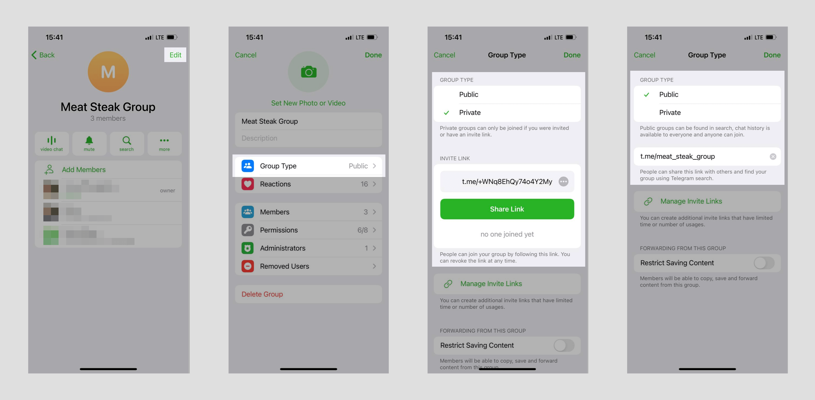Tap Edit button on group profile
This screenshot has width=815, height=400.
175,54
